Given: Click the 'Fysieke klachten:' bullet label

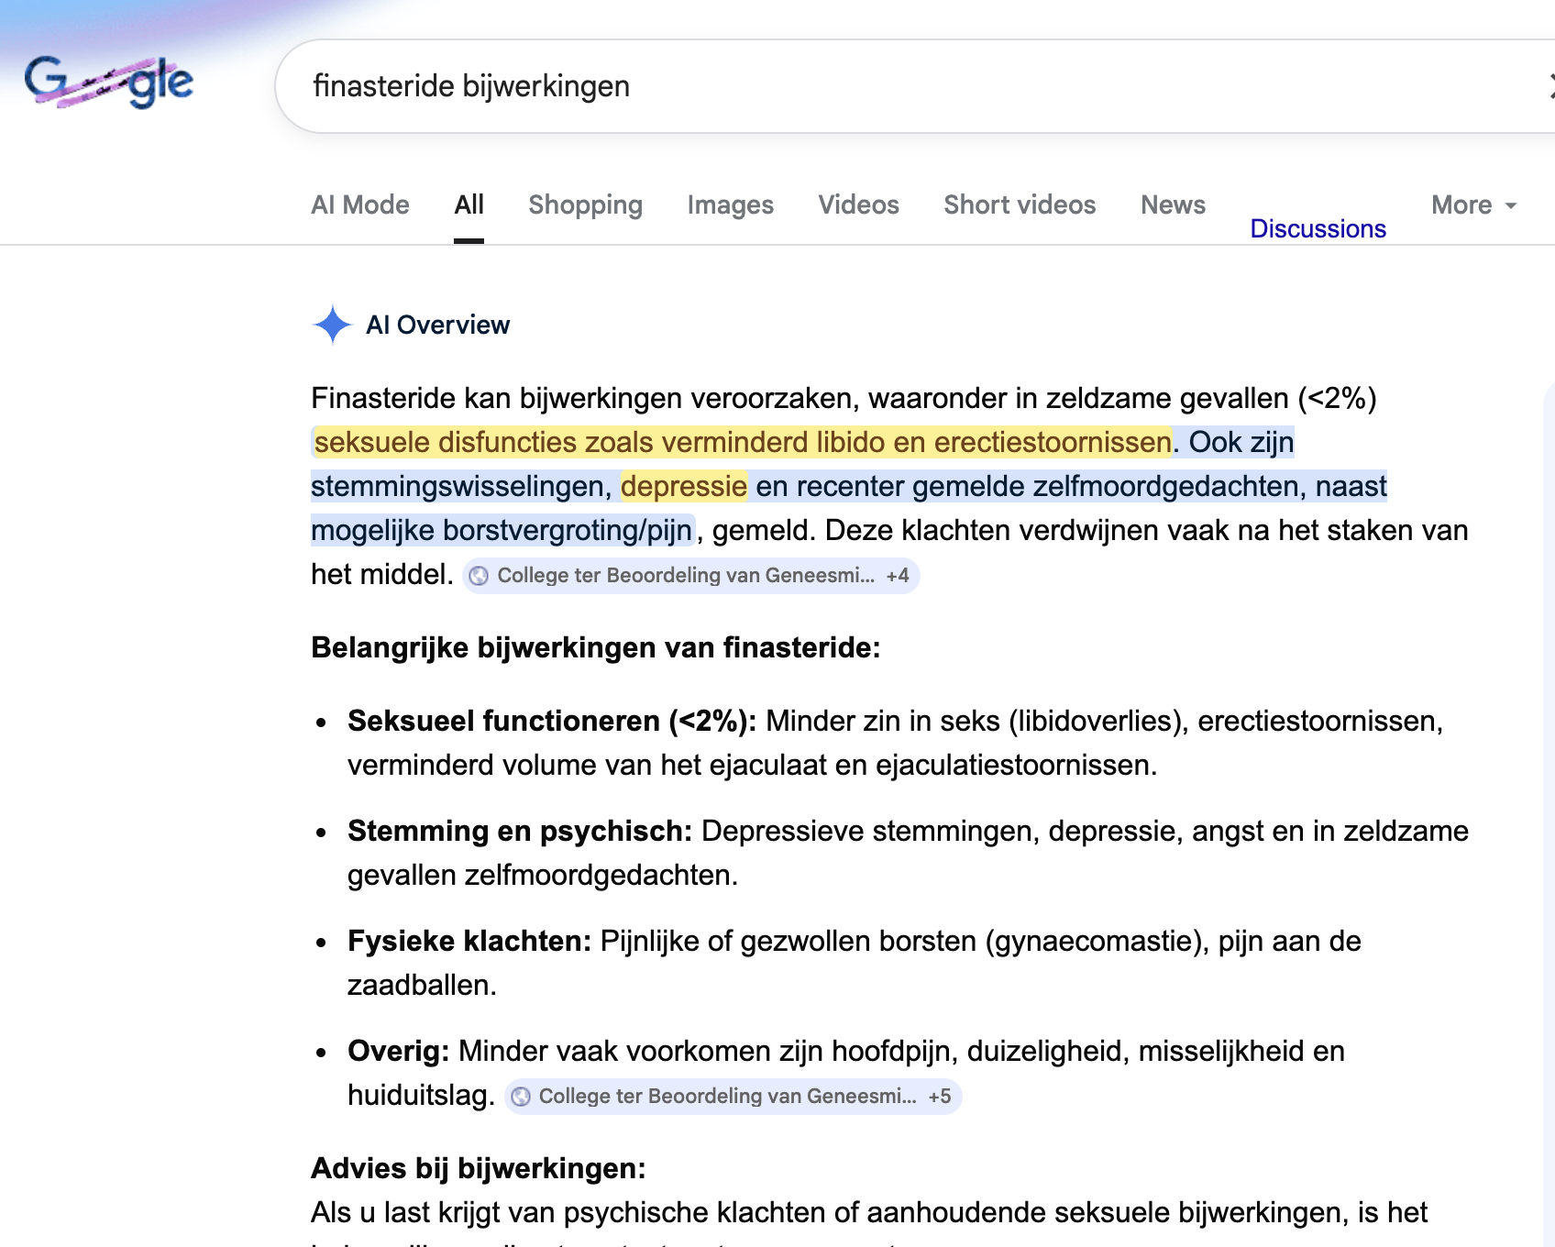Looking at the screenshot, I should coord(469,941).
